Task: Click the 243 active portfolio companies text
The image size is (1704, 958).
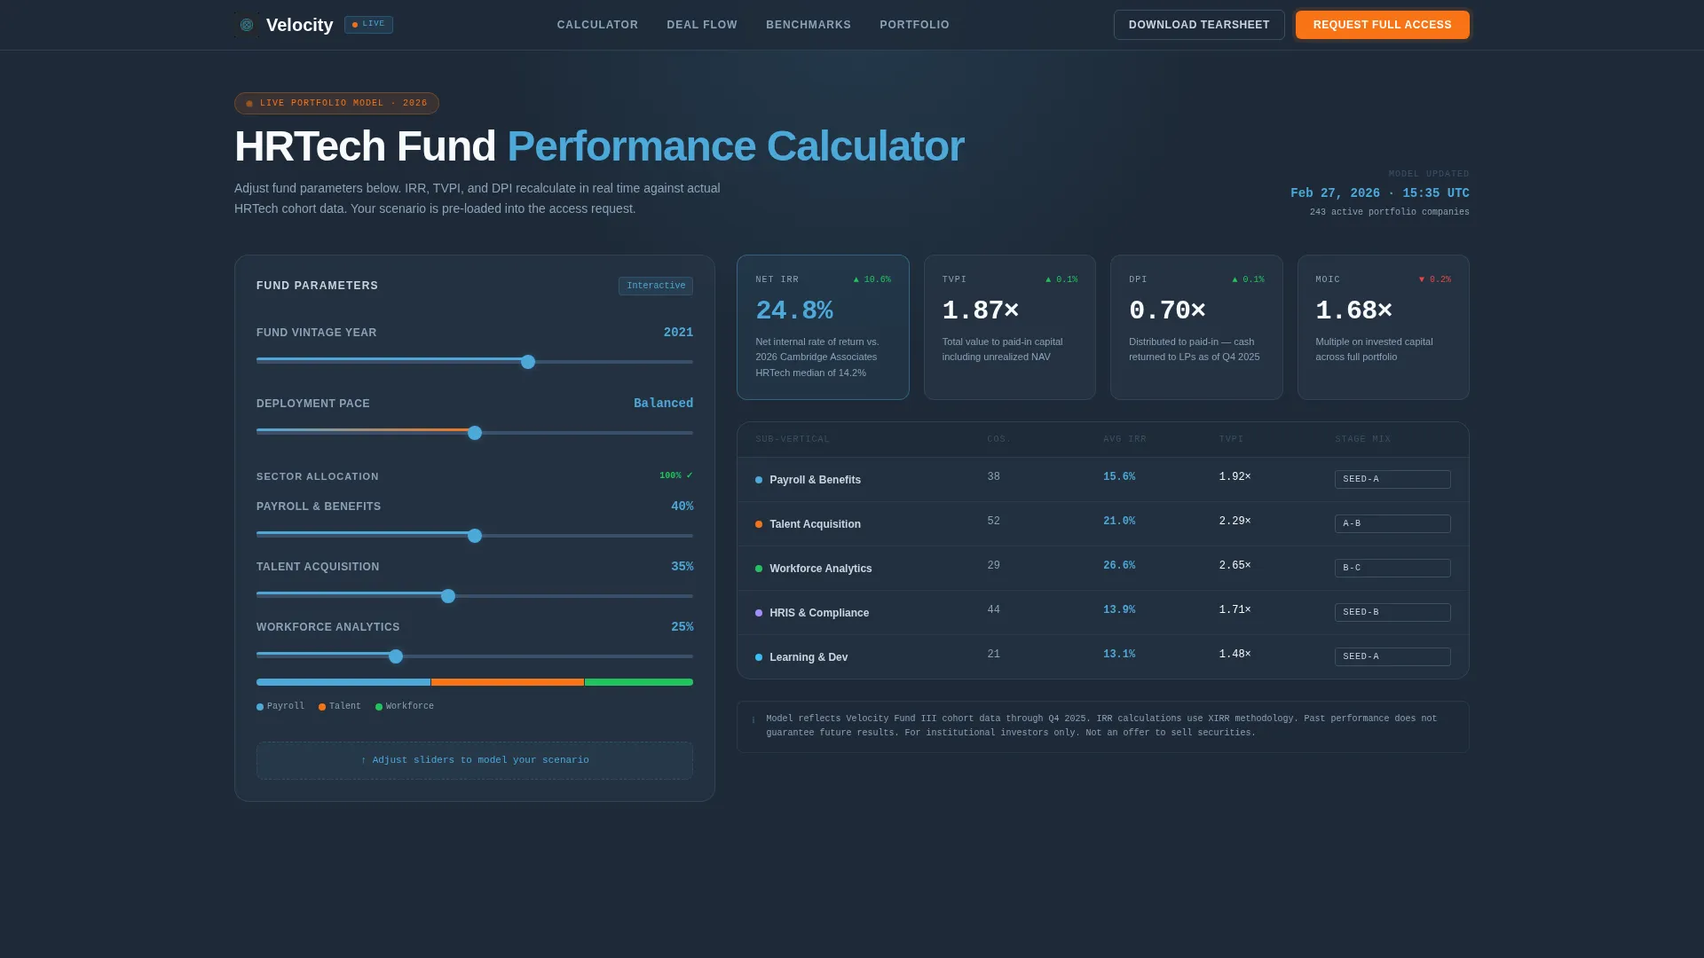Action: tap(1389, 213)
